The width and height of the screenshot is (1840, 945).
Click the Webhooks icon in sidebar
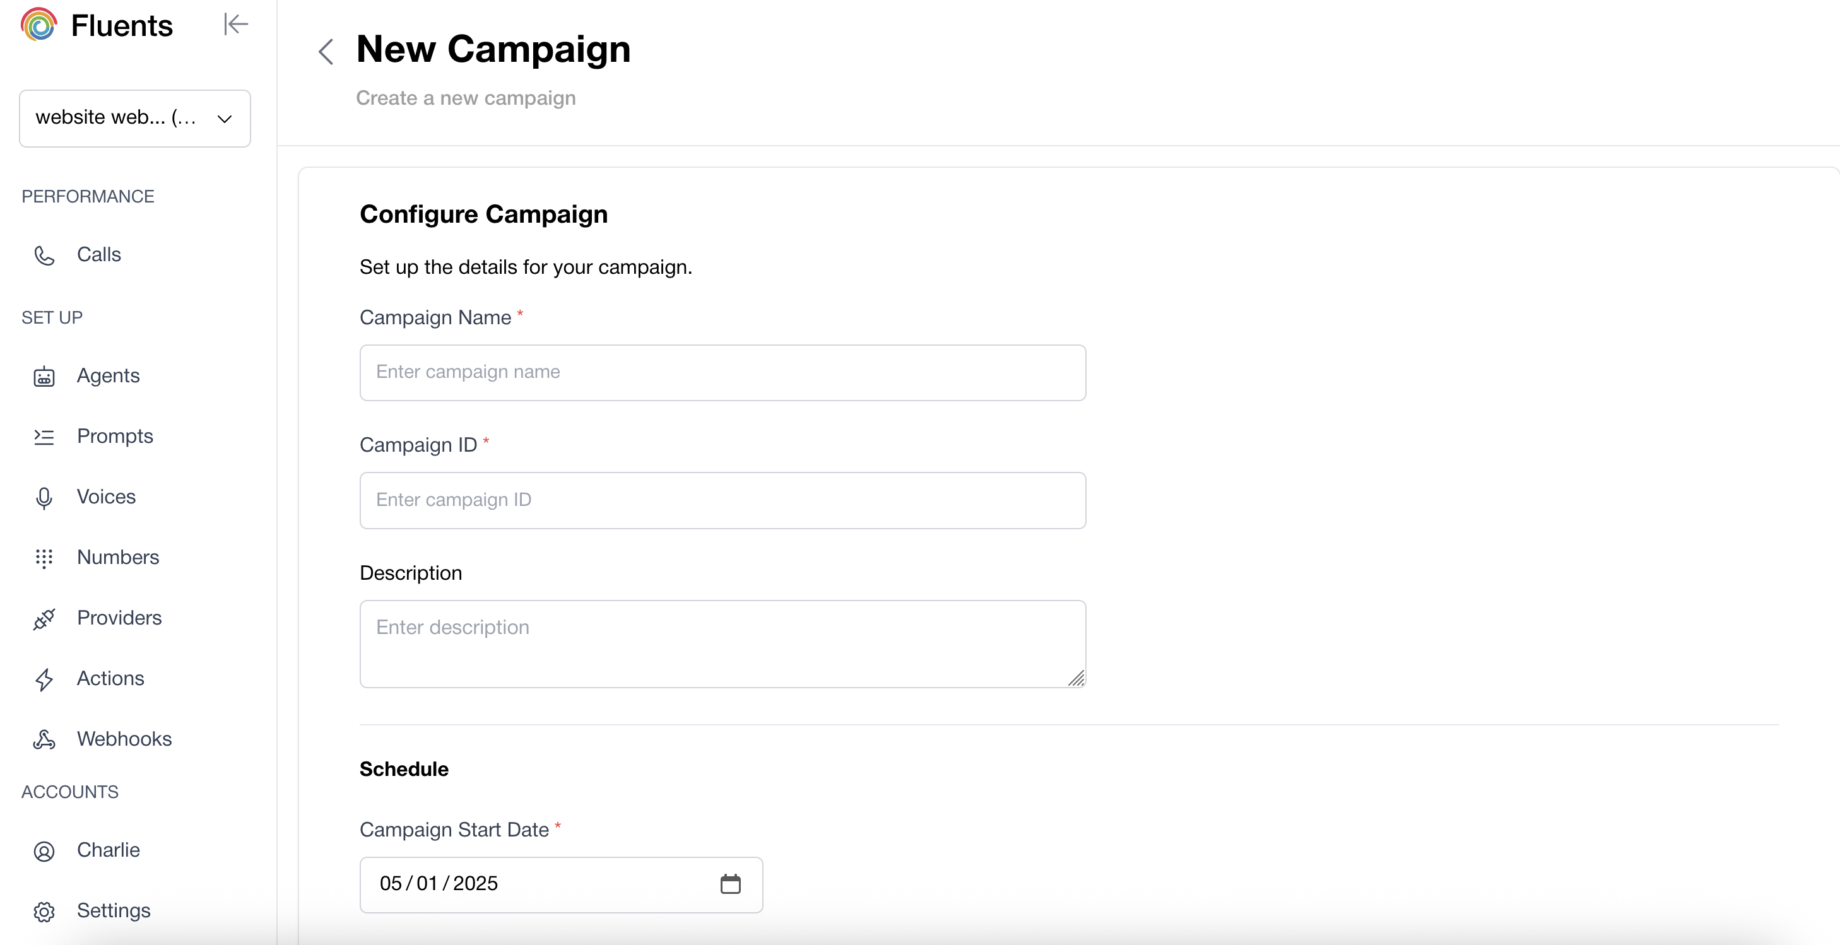tap(44, 739)
